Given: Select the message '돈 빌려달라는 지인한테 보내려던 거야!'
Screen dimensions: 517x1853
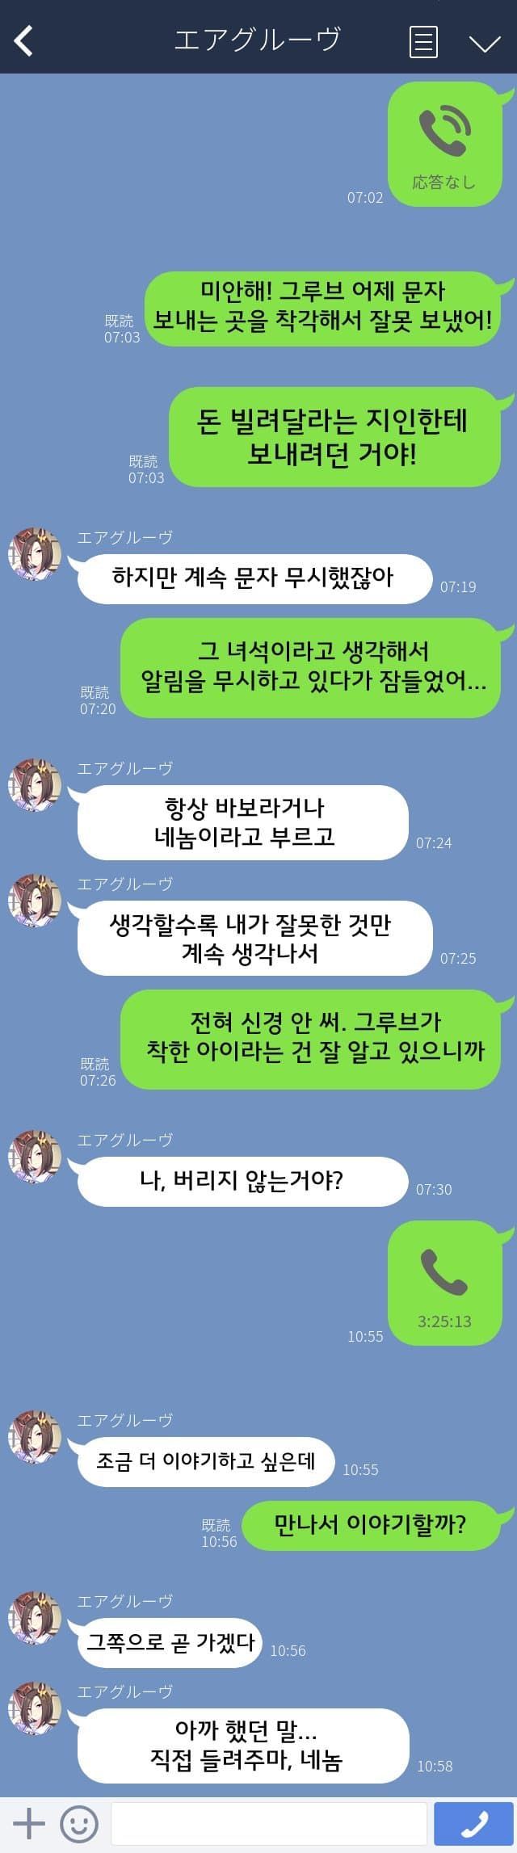Looking at the screenshot, I should coord(334,437).
